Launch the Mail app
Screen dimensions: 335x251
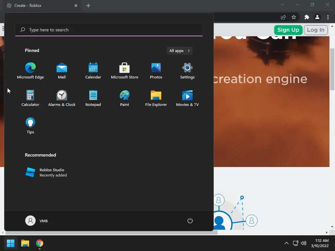62,71
